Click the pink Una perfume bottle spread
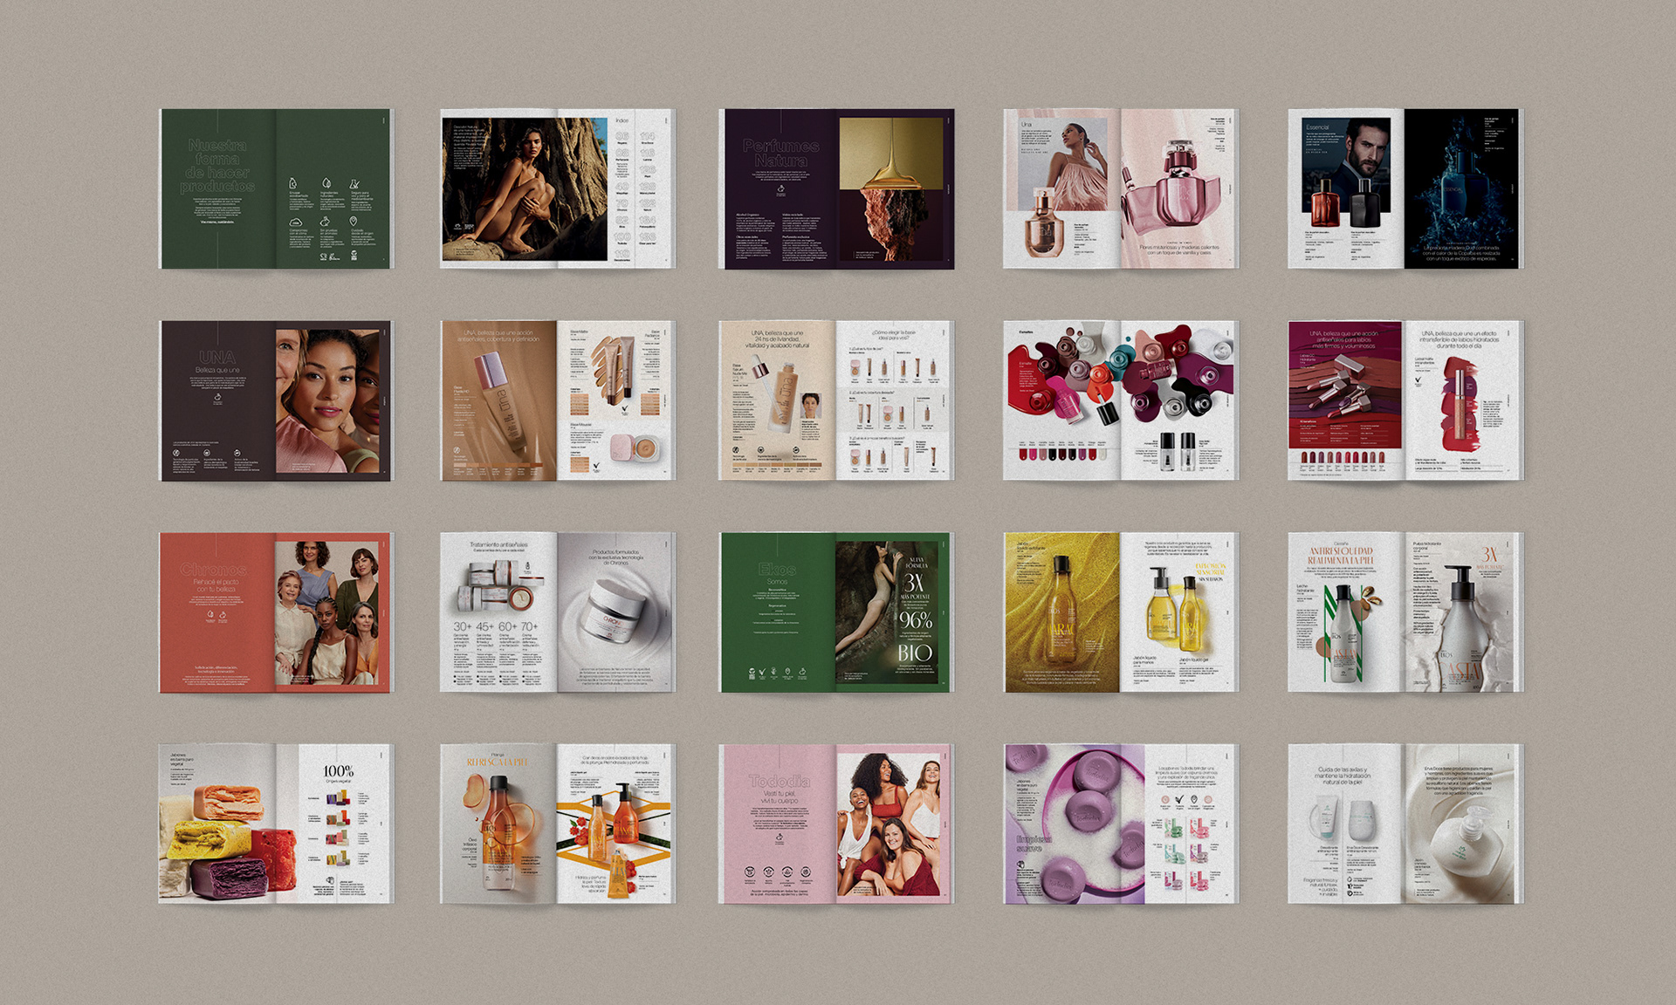Viewport: 1676px width, 1005px height. [x=1120, y=188]
